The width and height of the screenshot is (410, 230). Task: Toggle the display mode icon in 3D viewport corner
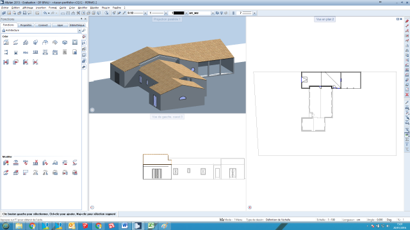coord(92,110)
